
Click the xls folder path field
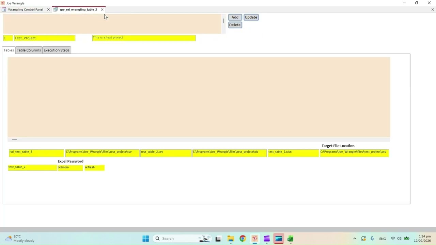pos(230,153)
